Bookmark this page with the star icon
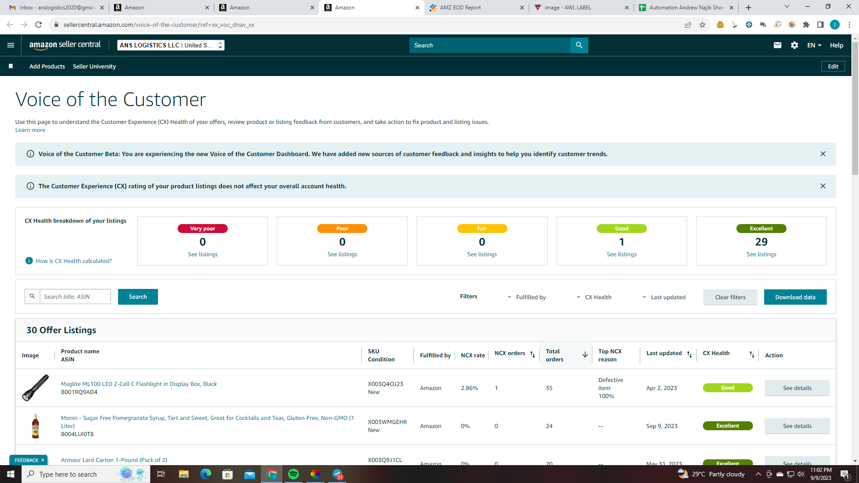859x483 pixels. (702, 25)
